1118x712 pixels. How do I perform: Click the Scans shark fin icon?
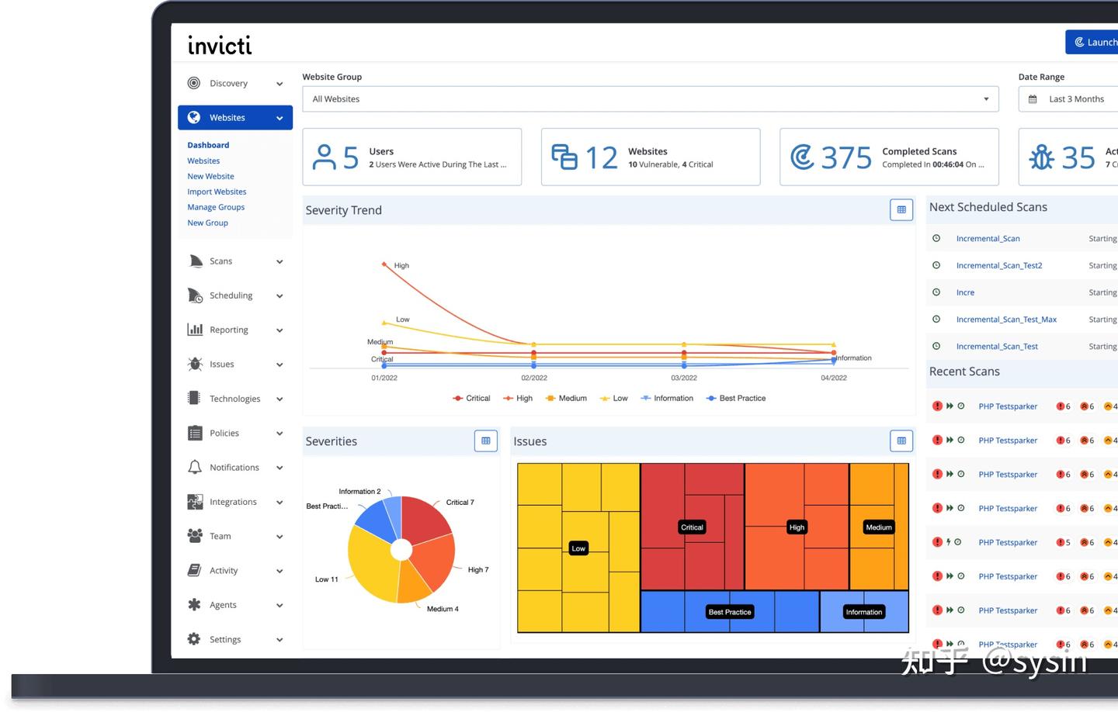195,261
